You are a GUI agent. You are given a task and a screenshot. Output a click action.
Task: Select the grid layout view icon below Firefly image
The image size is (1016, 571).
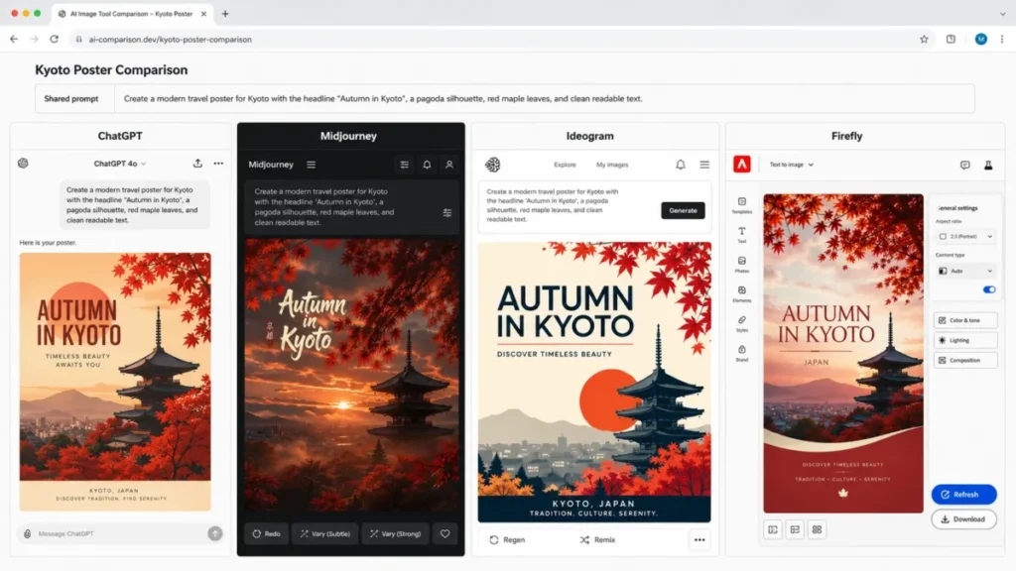pyautogui.click(x=818, y=529)
